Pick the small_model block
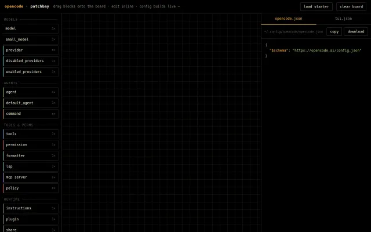Screen dimensions: 371x232 pos(31,39)
